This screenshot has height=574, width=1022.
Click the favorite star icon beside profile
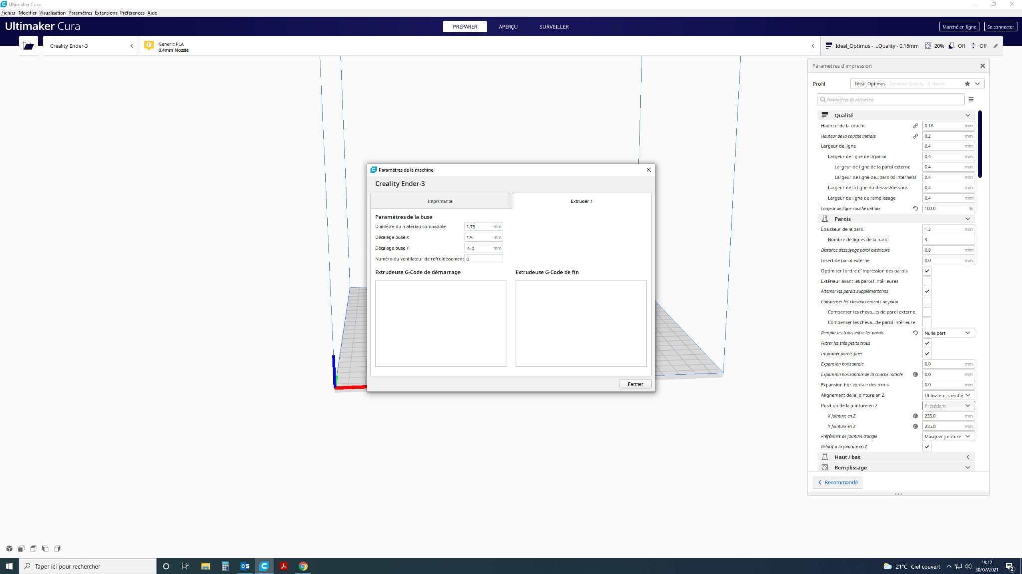(967, 84)
